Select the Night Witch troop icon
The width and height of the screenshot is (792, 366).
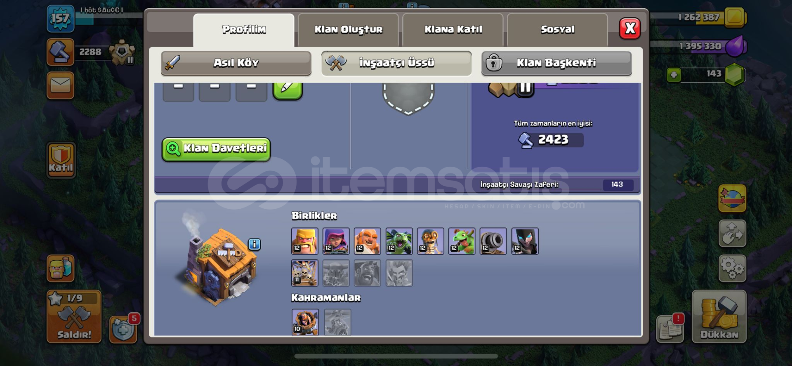point(525,241)
